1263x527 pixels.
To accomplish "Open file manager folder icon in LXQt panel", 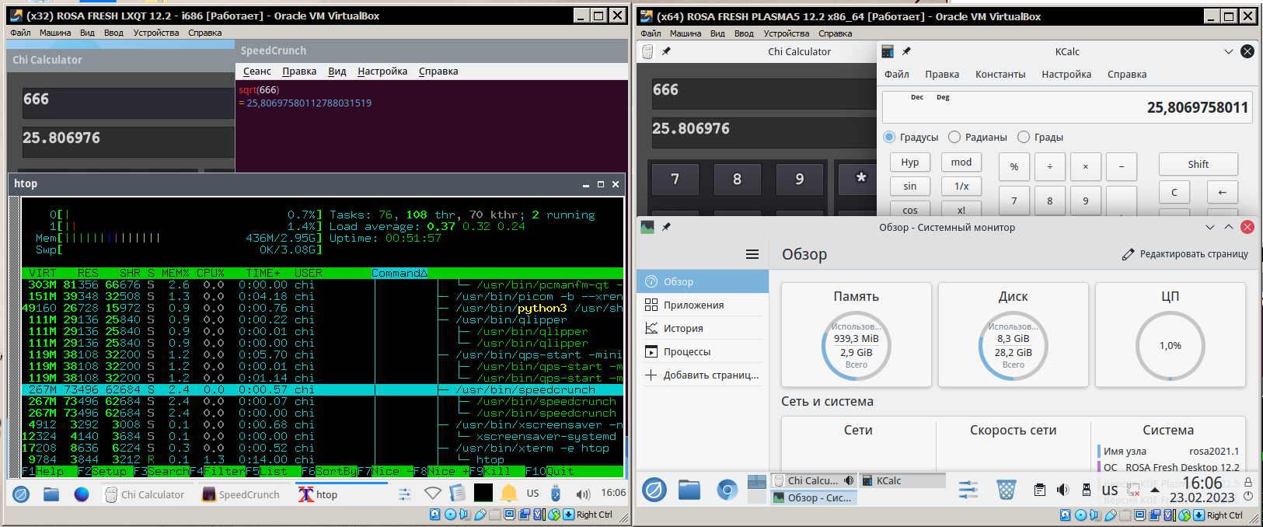I will tap(51, 494).
